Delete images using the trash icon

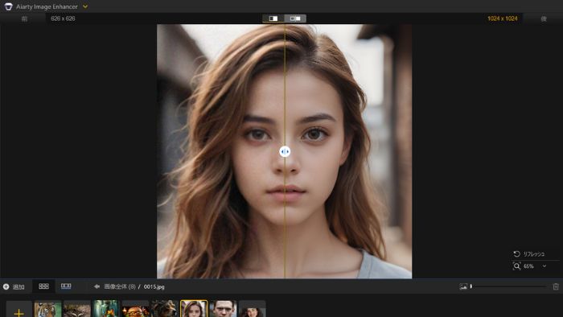coord(556,286)
